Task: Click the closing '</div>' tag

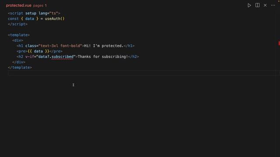Action: [19, 62]
